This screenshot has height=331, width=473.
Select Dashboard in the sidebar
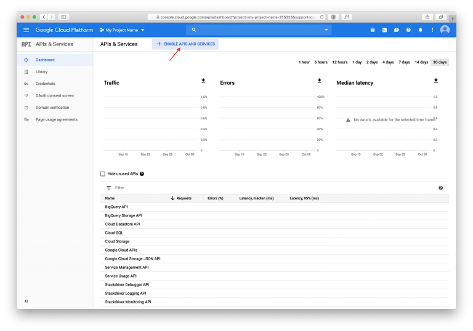tap(55, 60)
